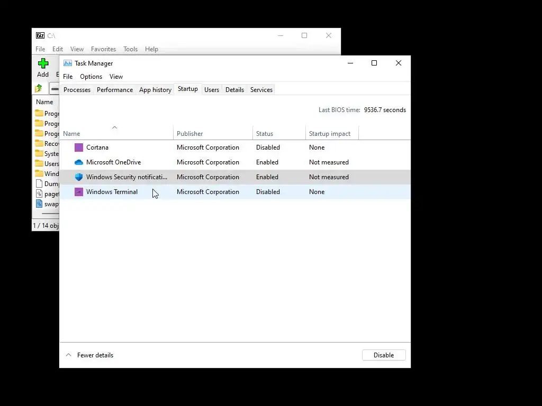The image size is (542, 406).
Task: Switch to the Details tab
Action: click(234, 90)
